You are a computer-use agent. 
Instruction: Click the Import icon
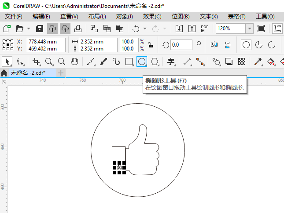[x=179, y=29]
